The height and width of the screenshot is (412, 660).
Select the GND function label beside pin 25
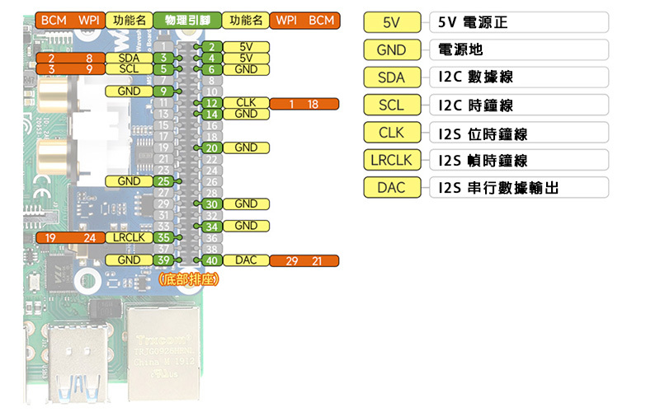click(129, 181)
